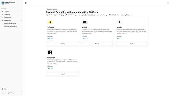Click the Compliance shield icon

(x=2, y=18)
